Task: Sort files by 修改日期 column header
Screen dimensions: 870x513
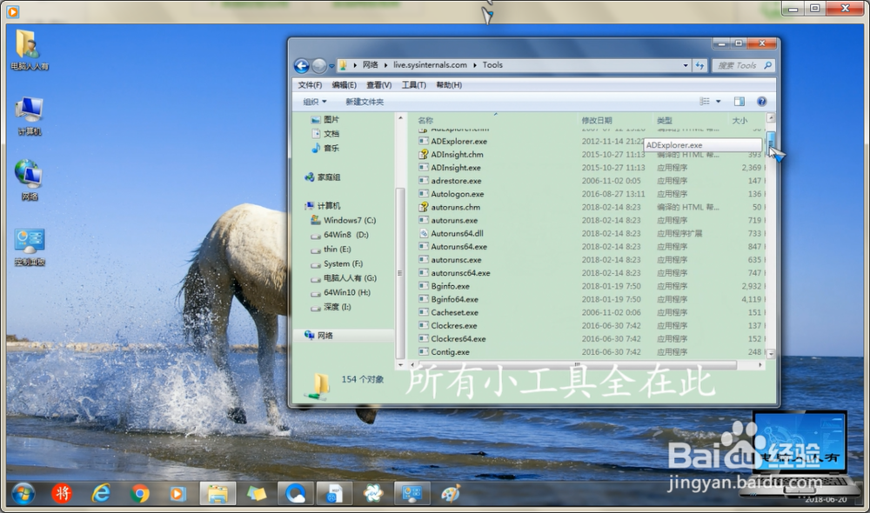Action: pos(597,120)
